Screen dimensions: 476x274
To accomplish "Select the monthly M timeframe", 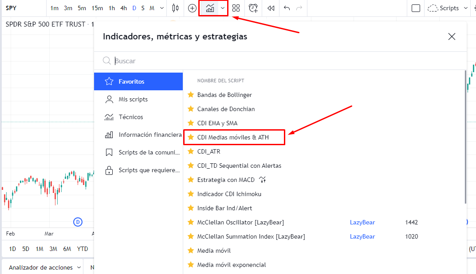I will (152, 8).
